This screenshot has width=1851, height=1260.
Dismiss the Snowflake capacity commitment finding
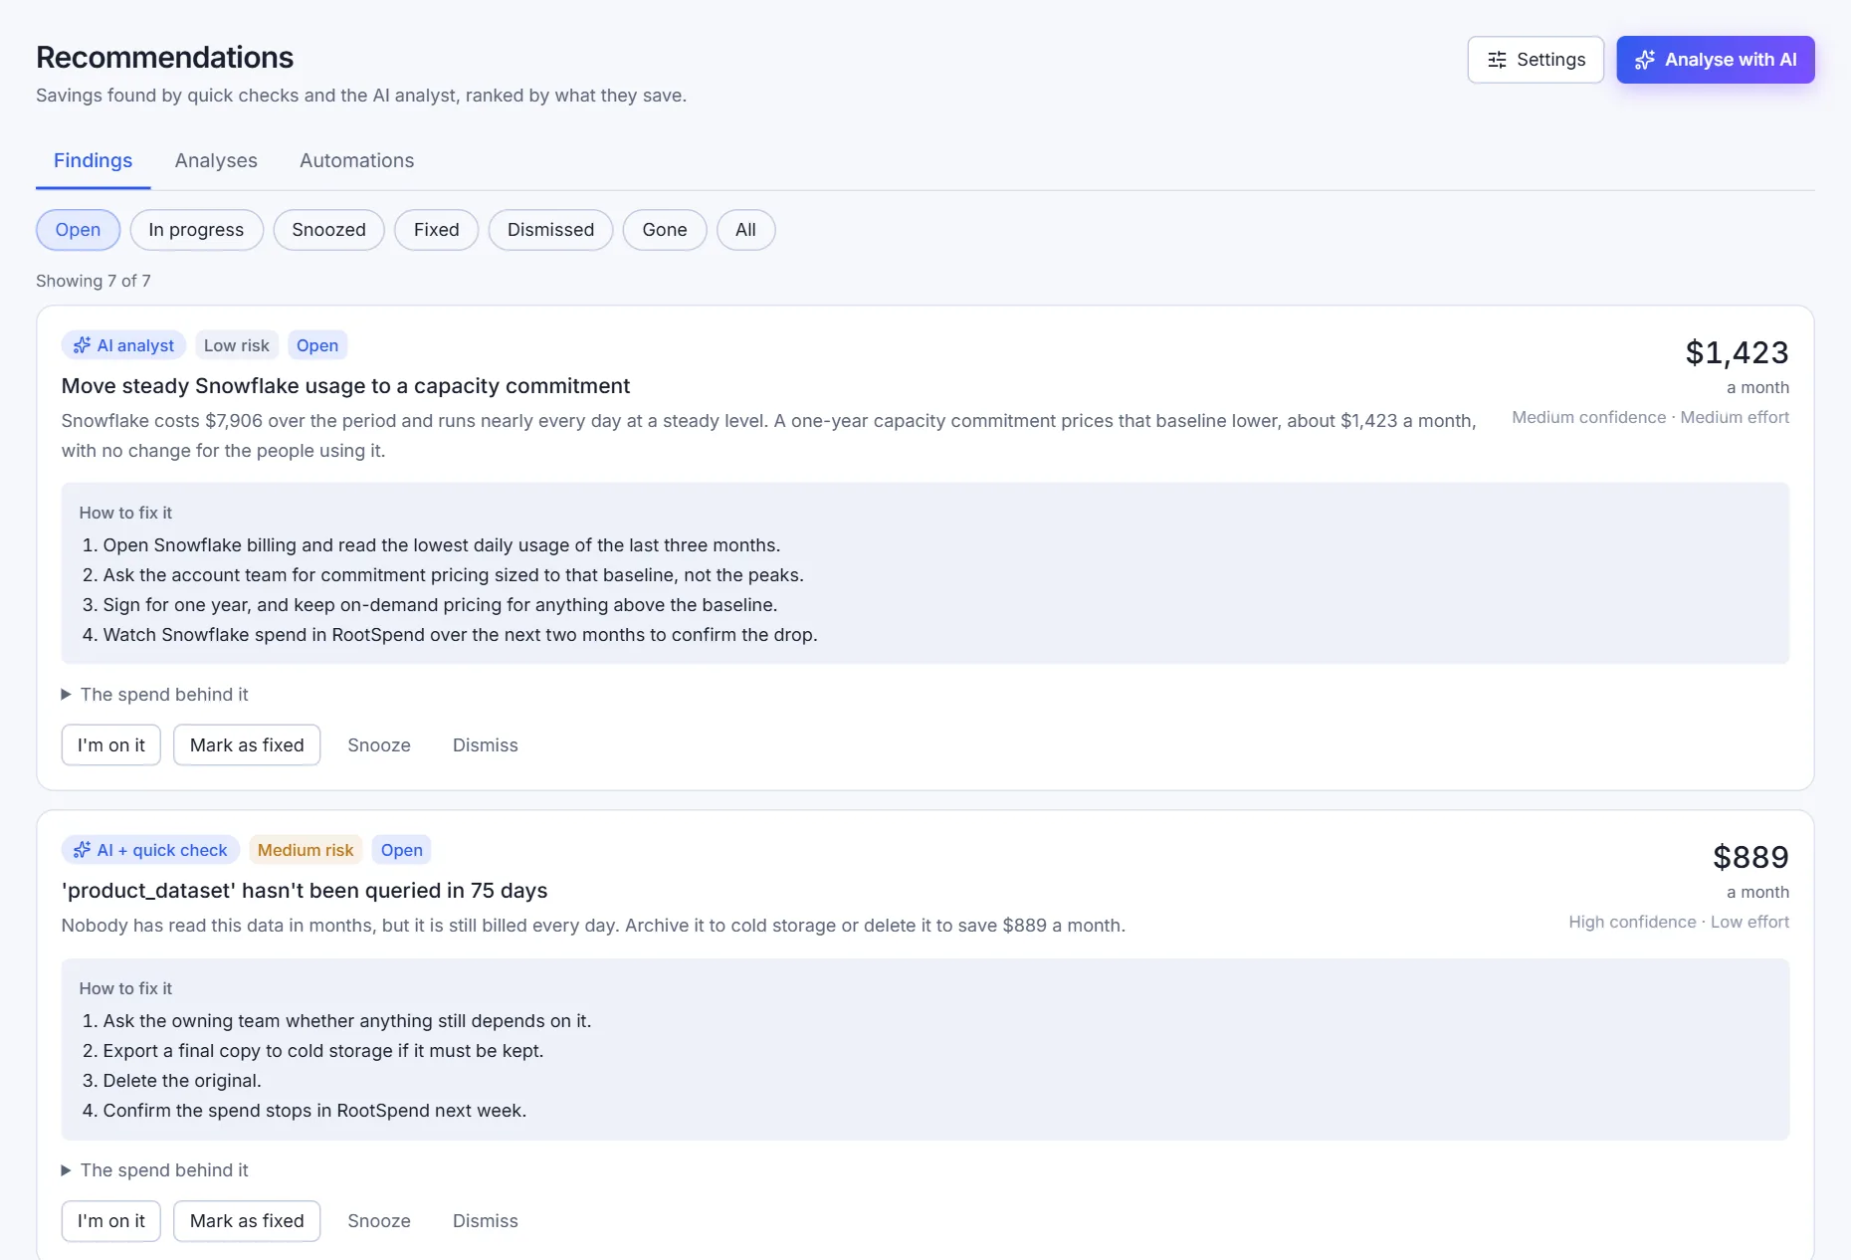(x=486, y=745)
